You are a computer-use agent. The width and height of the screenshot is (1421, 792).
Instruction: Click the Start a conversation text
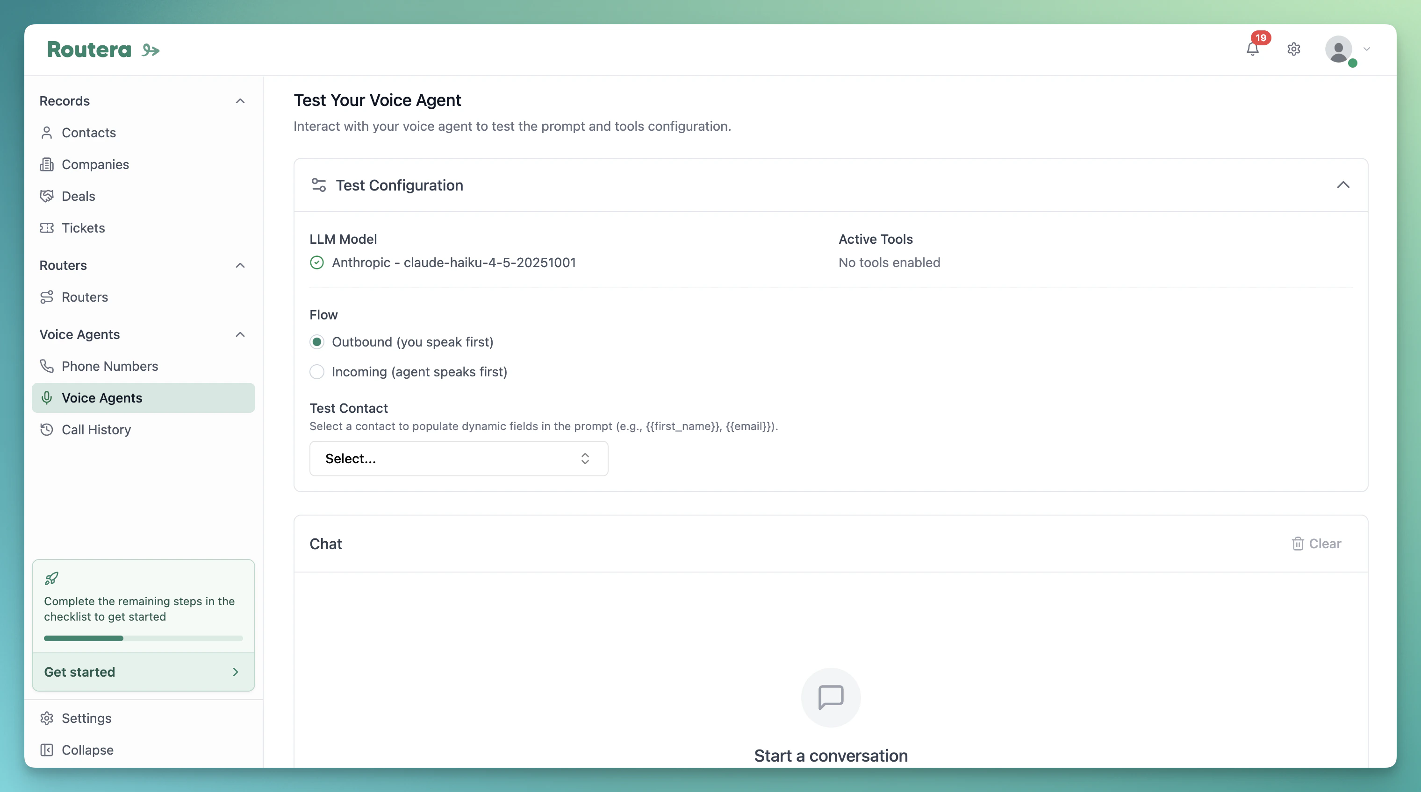(831, 756)
